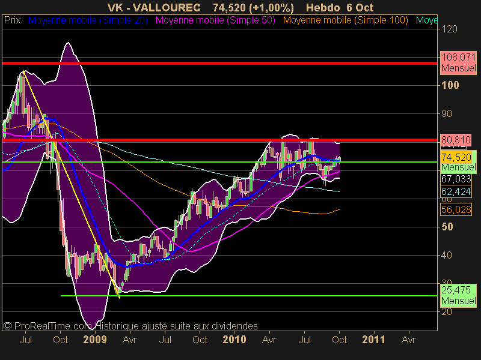This screenshot has width=481, height=360.
Task: Click the 'Prix' legend label
Action: [x=12, y=20]
